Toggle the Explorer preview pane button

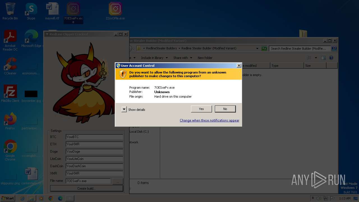point(323,58)
